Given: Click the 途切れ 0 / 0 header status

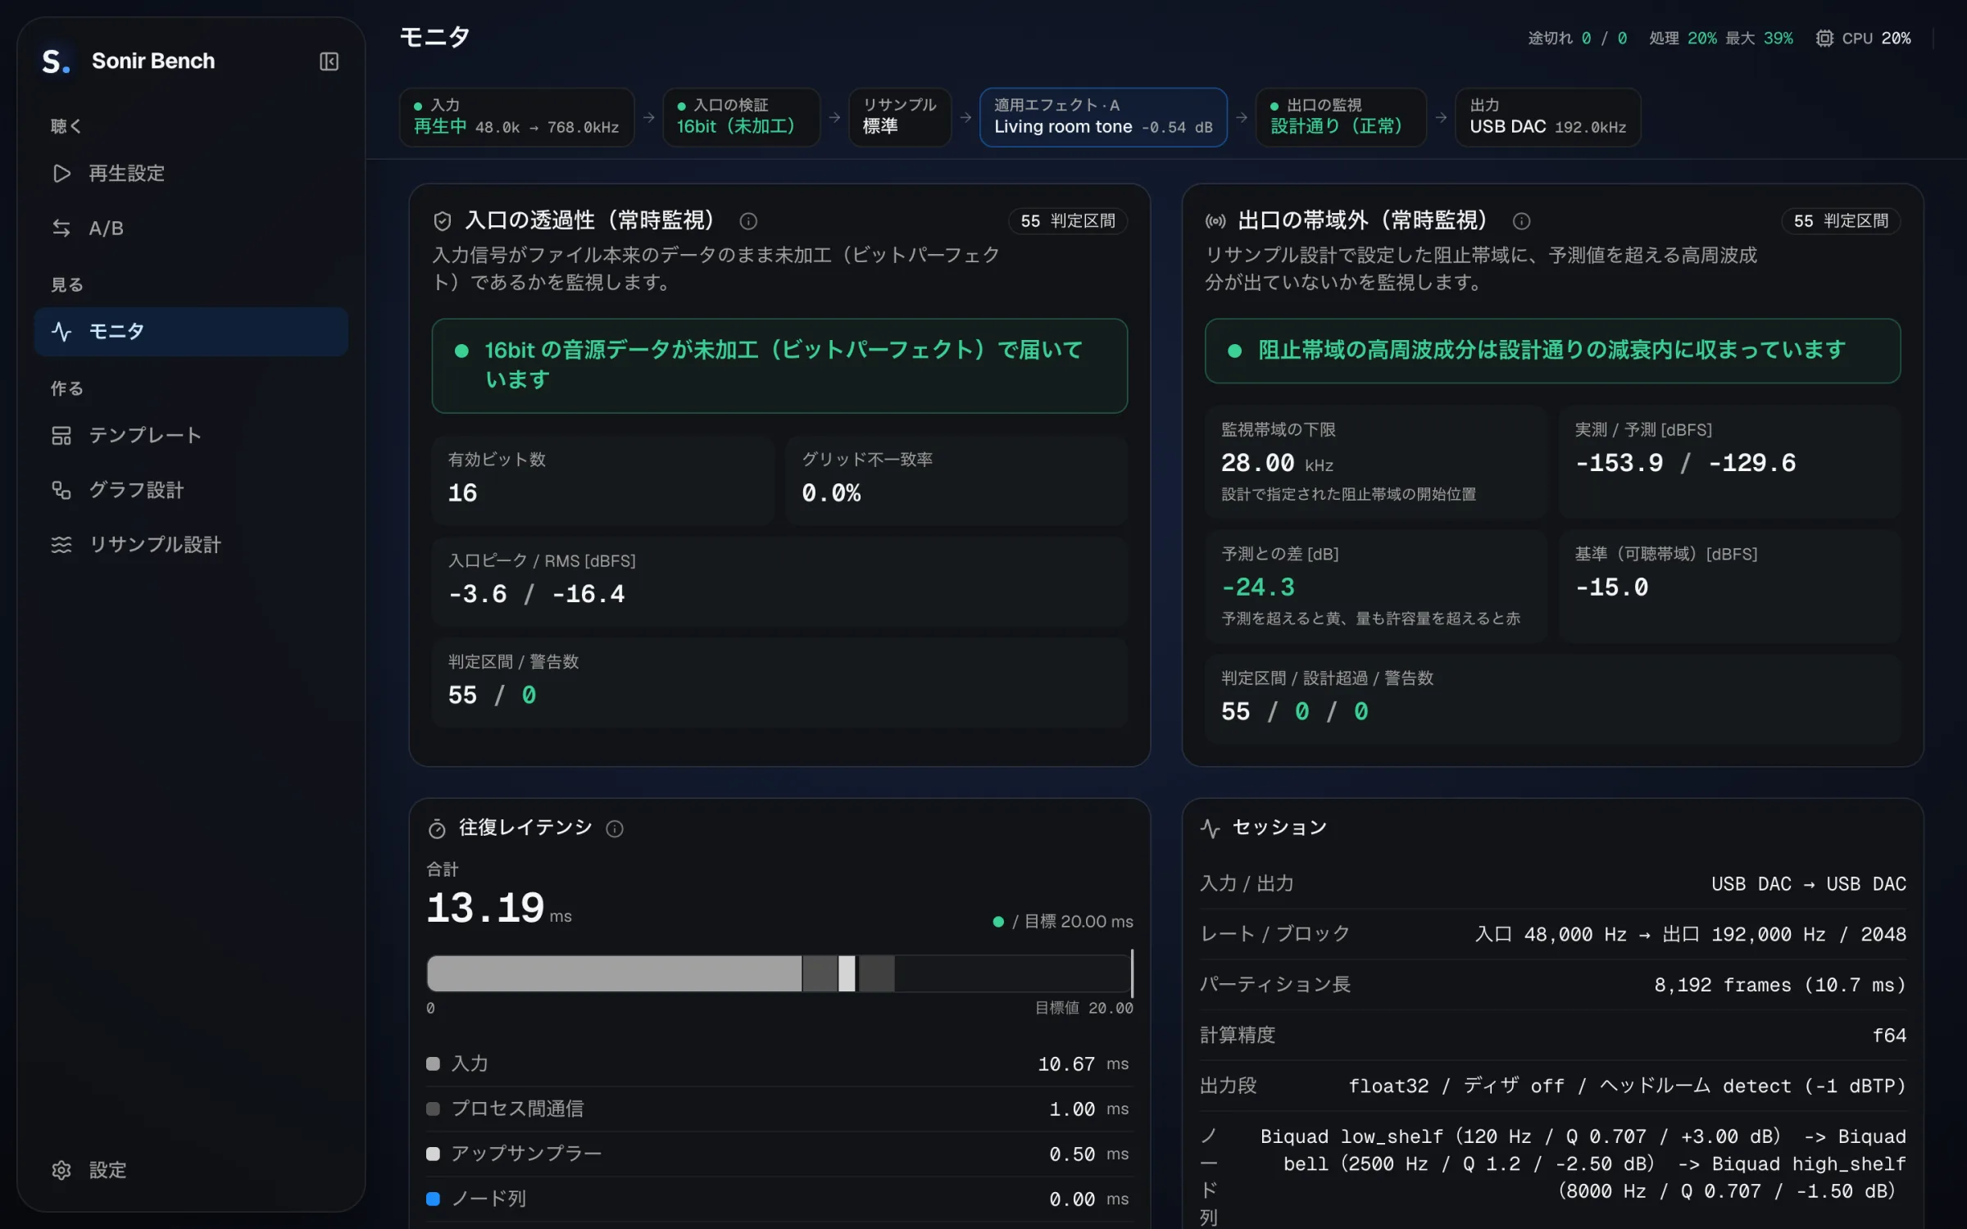Looking at the screenshot, I should pyautogui.click(x=1578, y=39).
